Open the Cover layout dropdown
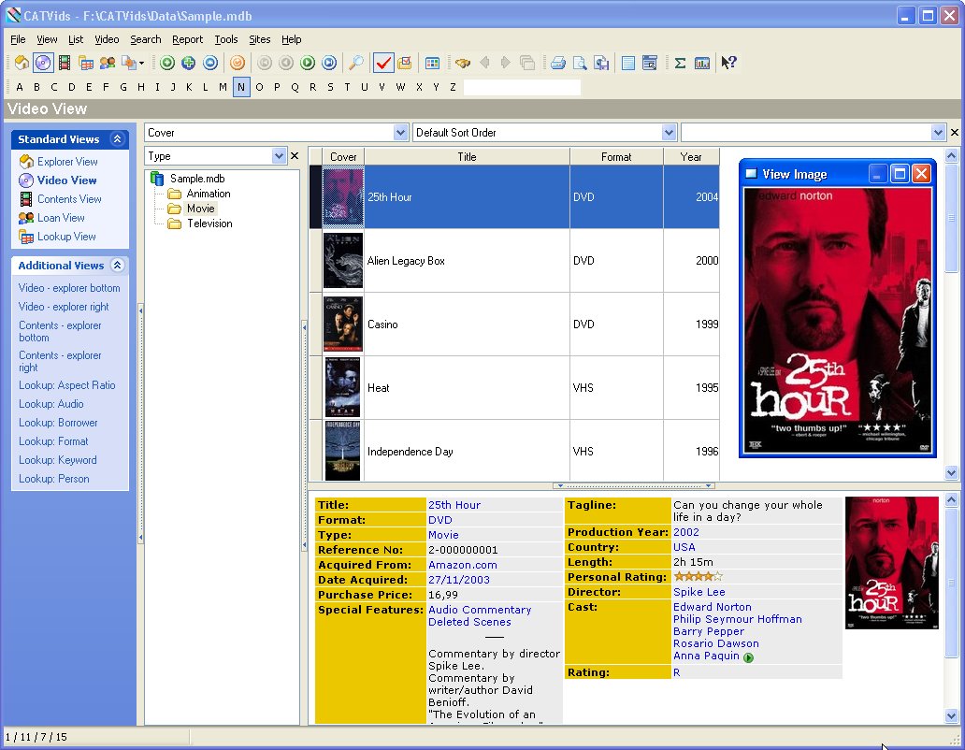Viewport: 965px width, 750px height. pyautogui.click(x=400, y=132)
